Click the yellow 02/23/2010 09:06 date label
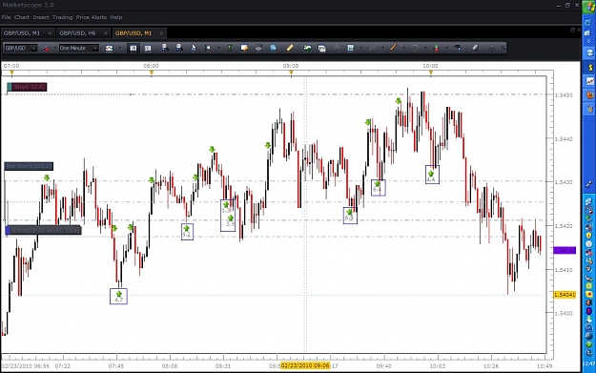Image resolution: width=596 pixels, height=373 pixels. [305, 365]
